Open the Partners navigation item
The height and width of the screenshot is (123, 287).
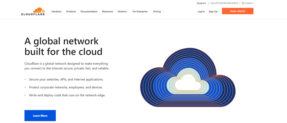(x=122, y=12)
